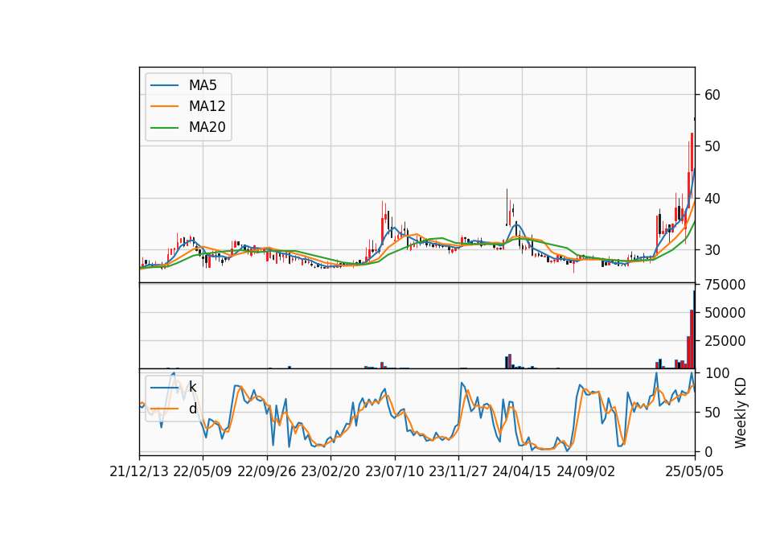772x555 pixels.
Task: Click the MA5 legend label
Action: tap(203, 85)
